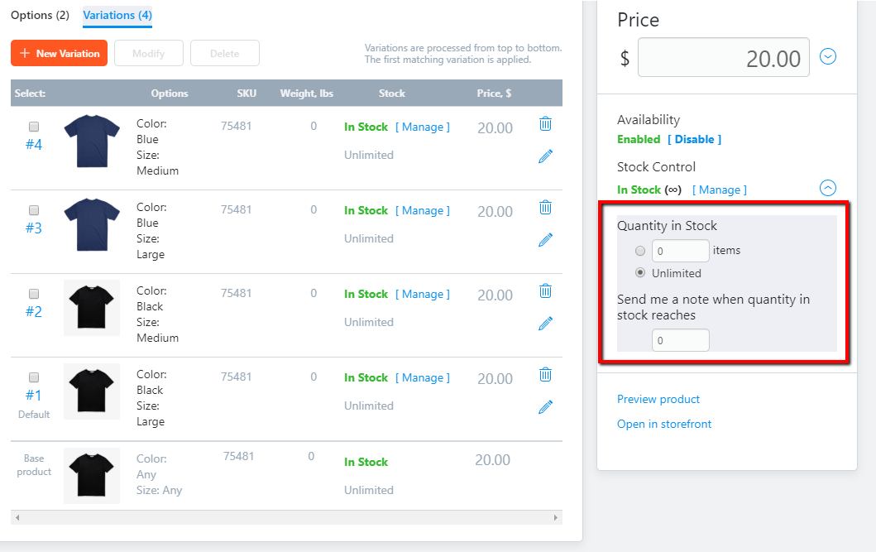This screenshot has width=876, height=552.
Task: Open the Variations (4) tab
Action: tap(117, 15)
